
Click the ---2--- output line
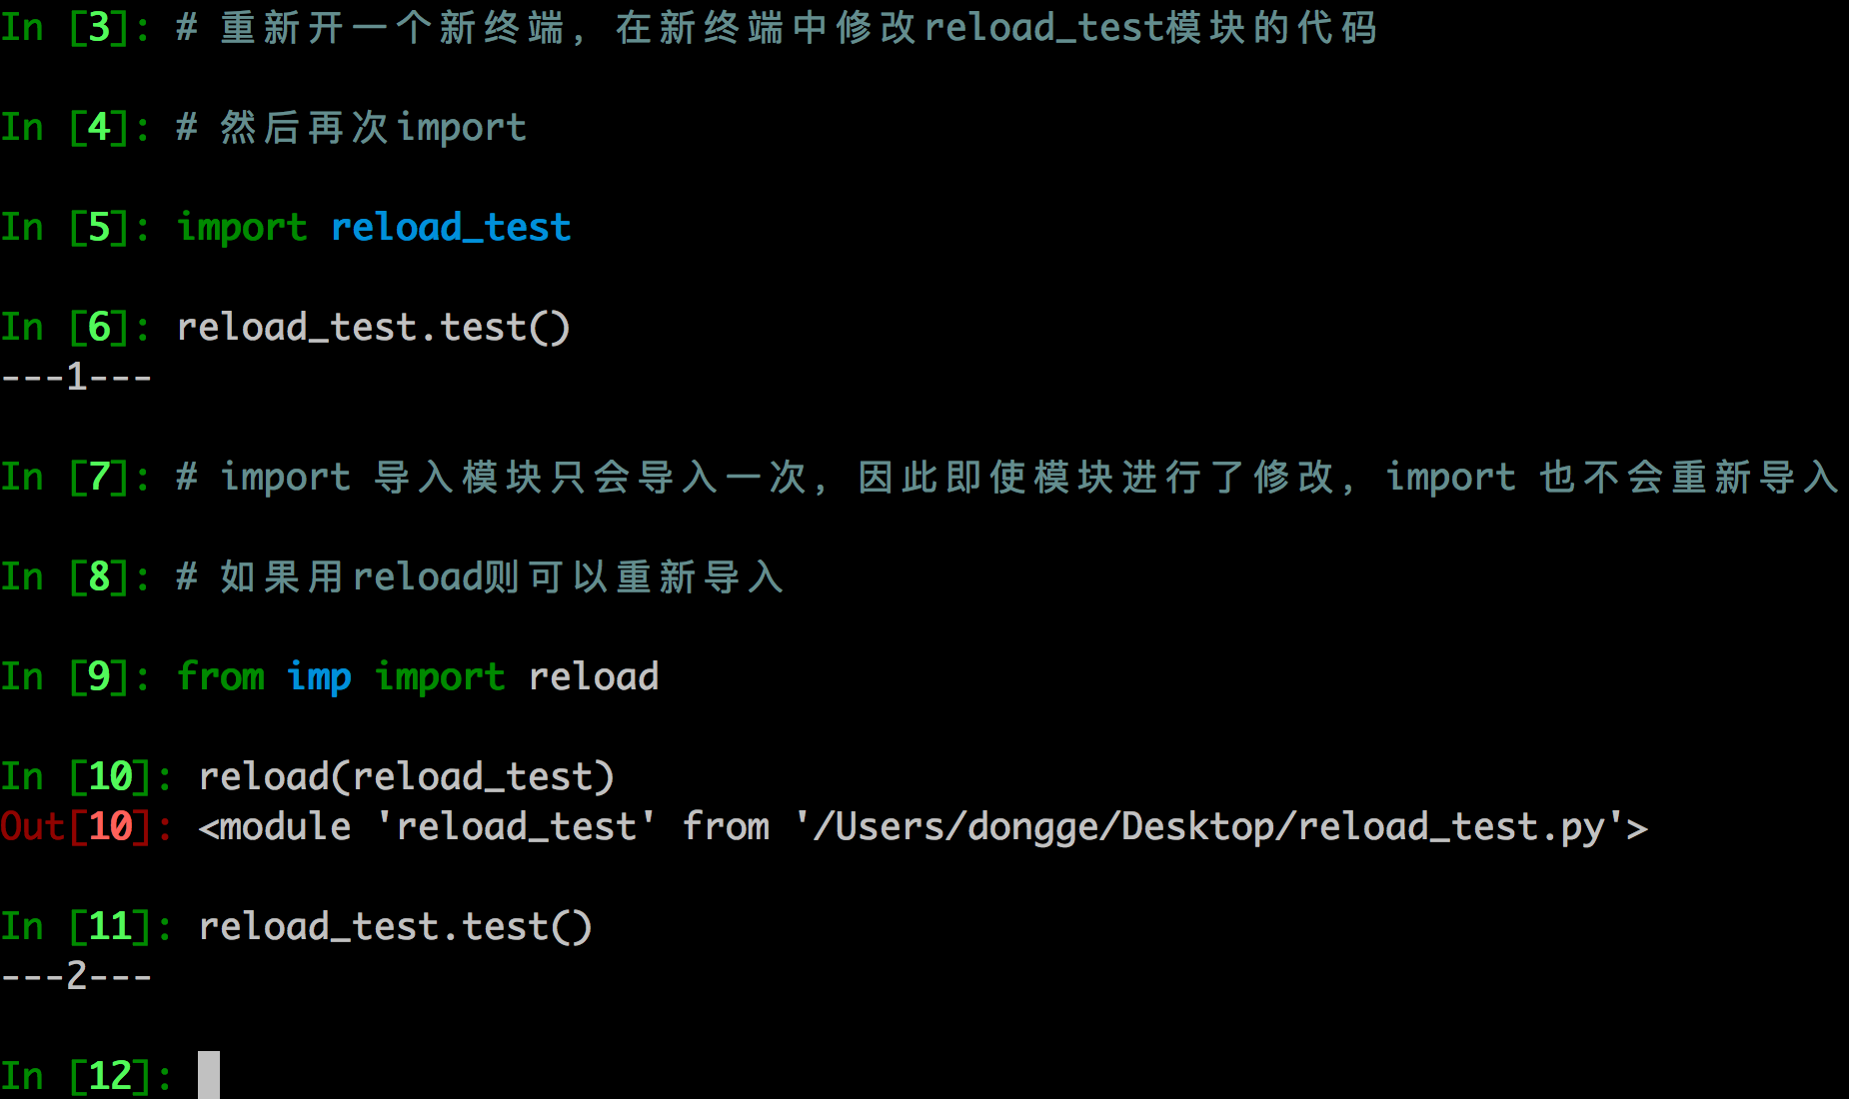click(x=76, y=975)
